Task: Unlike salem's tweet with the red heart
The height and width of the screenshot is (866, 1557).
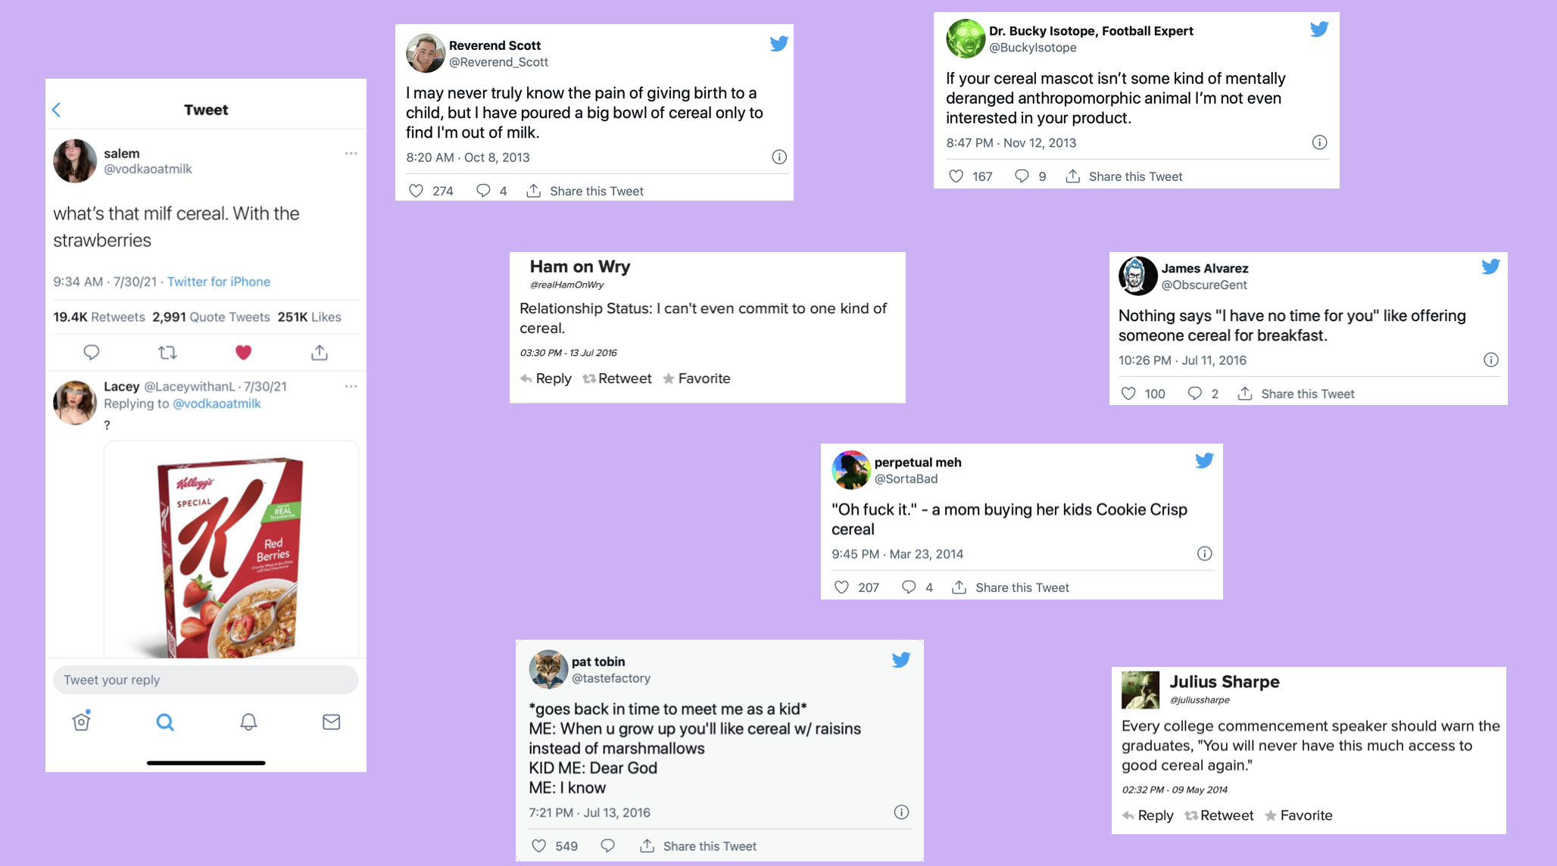Action: (x=243, y=353)
